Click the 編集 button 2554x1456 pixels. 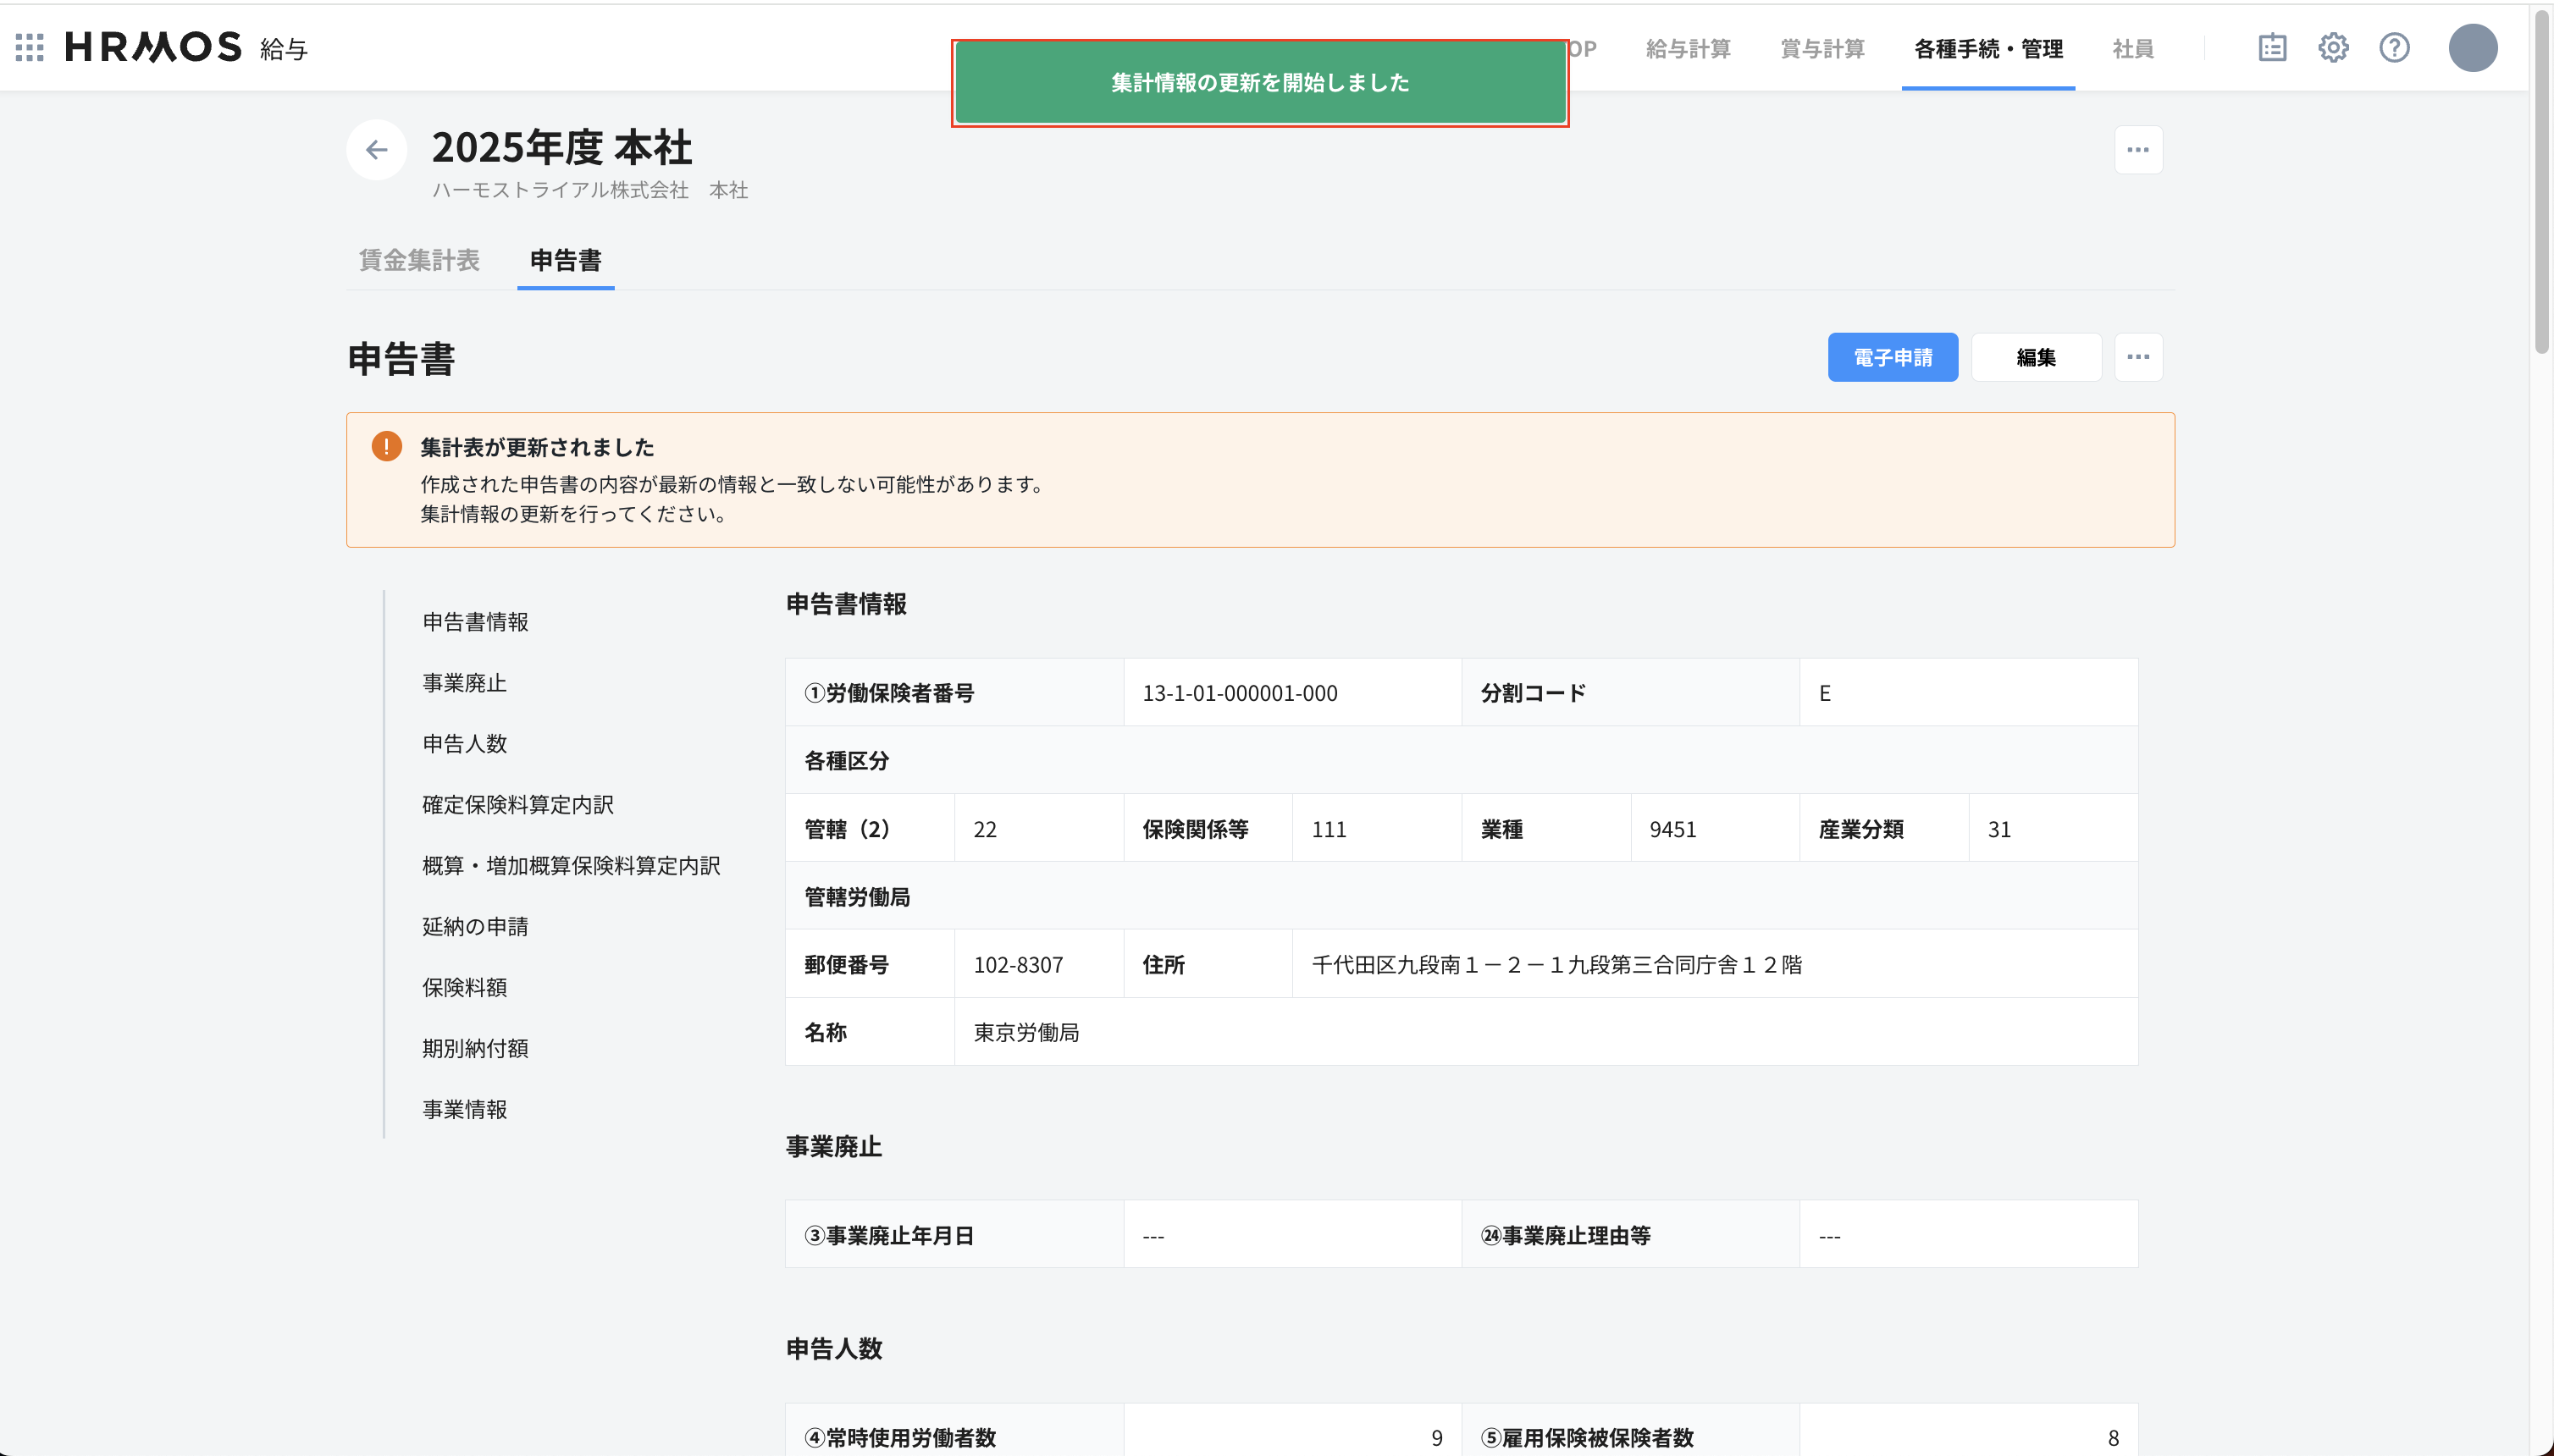coord(2035,357)
